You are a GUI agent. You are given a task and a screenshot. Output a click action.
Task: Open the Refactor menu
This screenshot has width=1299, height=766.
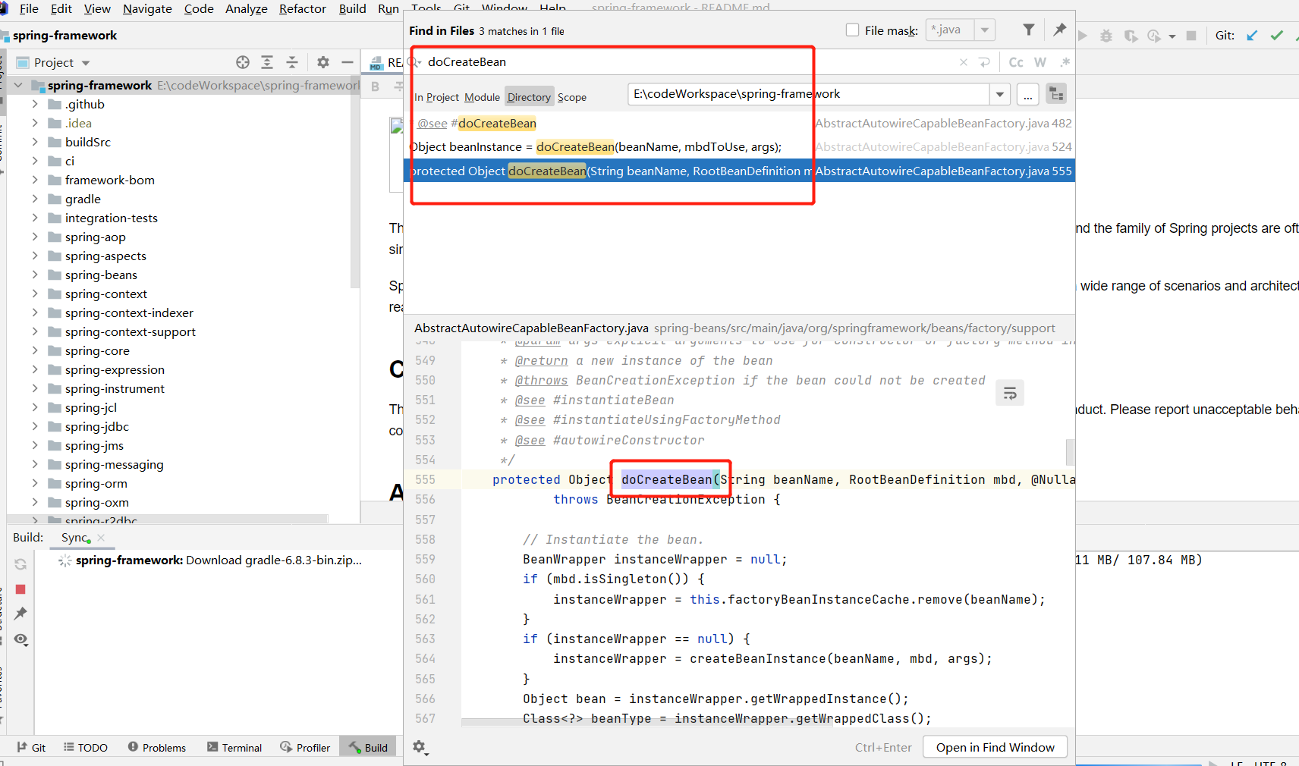coord(302,8)
